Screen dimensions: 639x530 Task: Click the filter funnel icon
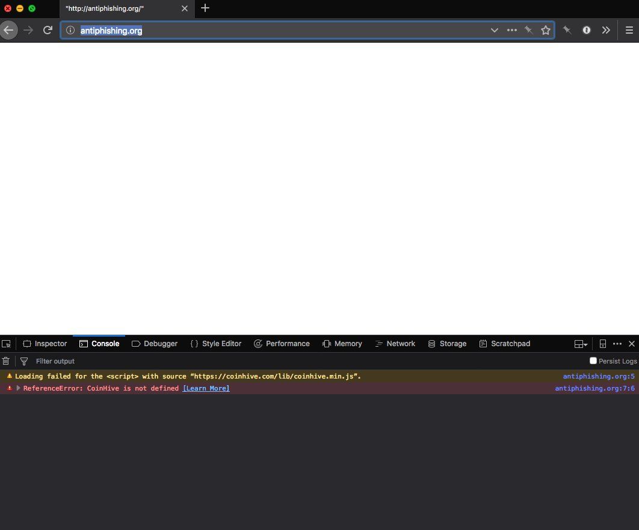point(24,361)
